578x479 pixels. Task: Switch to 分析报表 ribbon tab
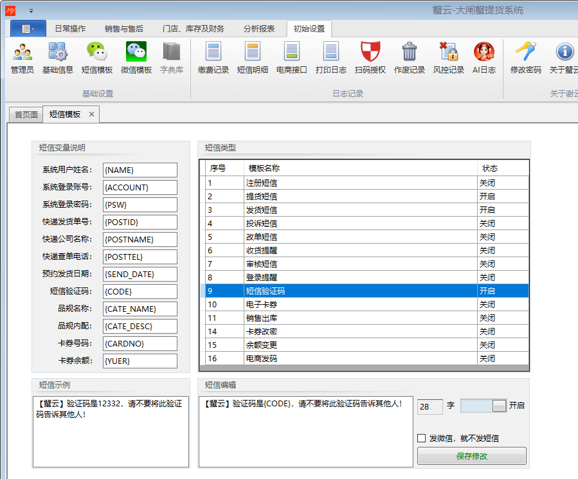click(258, 29)
